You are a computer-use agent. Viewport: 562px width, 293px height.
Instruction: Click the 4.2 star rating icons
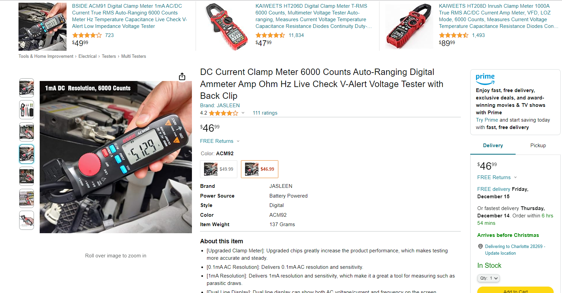(x=223, y=113)
